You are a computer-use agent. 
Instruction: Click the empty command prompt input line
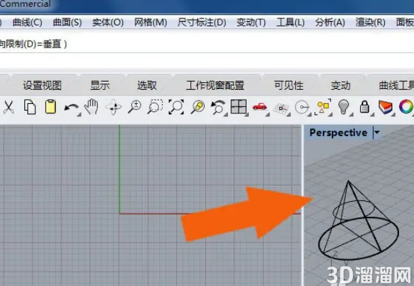coord(207,60)
